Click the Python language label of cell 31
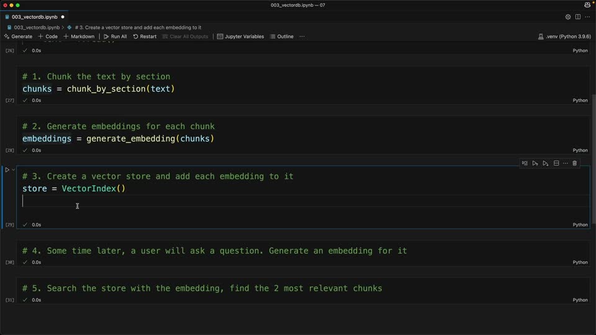Viewport: 596px width, 335px height. coord(580,300)
